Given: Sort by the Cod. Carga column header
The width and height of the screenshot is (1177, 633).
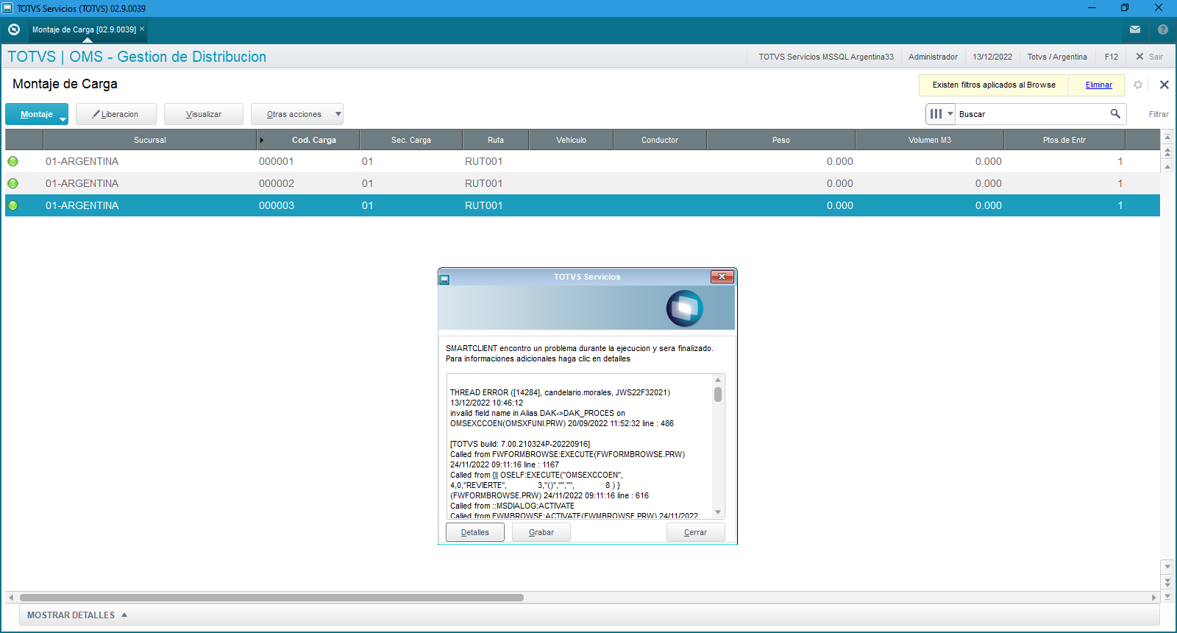Looking at the screenshot, I should coord(307,140).
